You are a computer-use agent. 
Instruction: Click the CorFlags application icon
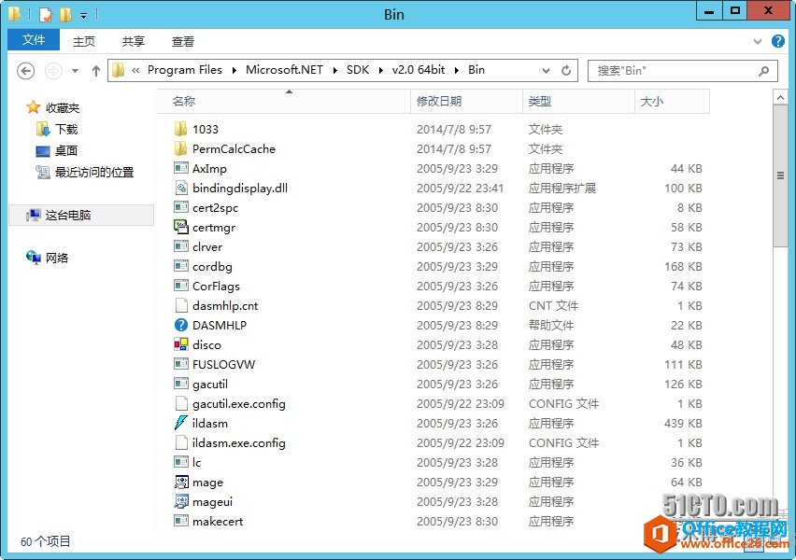[x=180, y=286]
